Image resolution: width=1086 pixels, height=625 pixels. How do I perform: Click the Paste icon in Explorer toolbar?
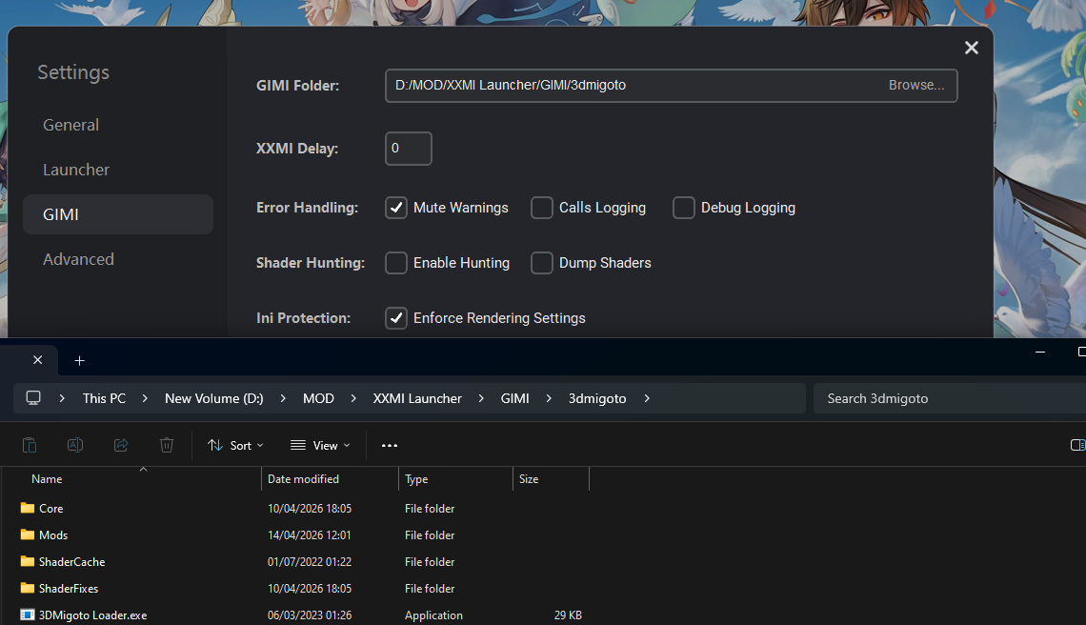(x=30, y=445)
